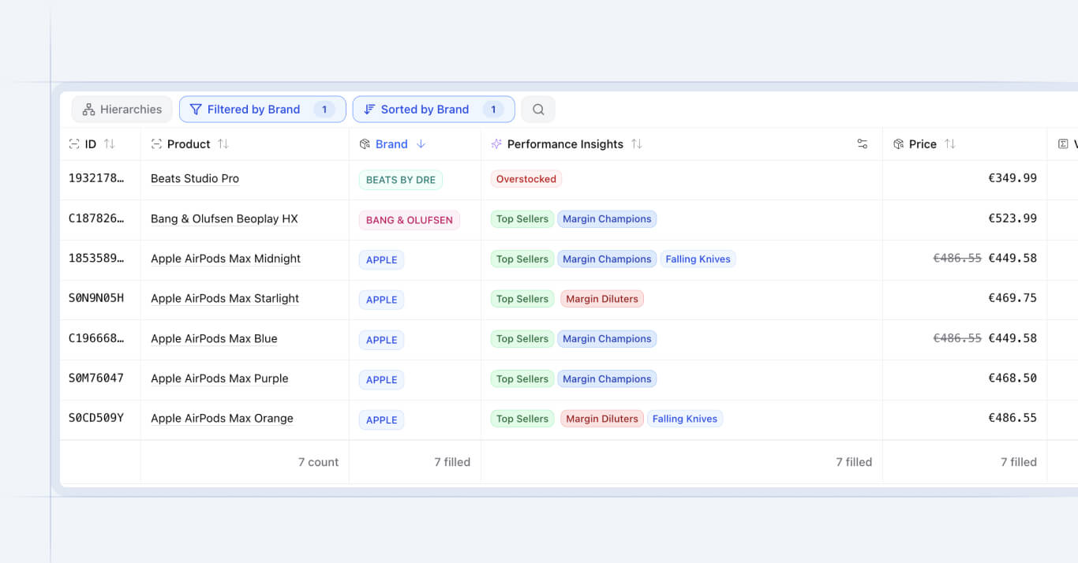Select ID cell S0N9N05H
Screen dimensions: 1078x563
pyautogui.click(x=96, y=298)
